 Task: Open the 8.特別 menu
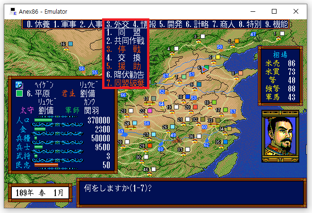pos(250,25)
